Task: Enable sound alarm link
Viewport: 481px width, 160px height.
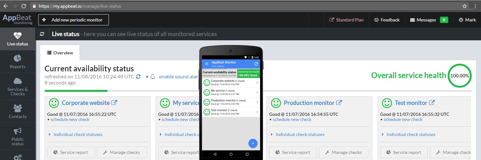Action: 179,76
